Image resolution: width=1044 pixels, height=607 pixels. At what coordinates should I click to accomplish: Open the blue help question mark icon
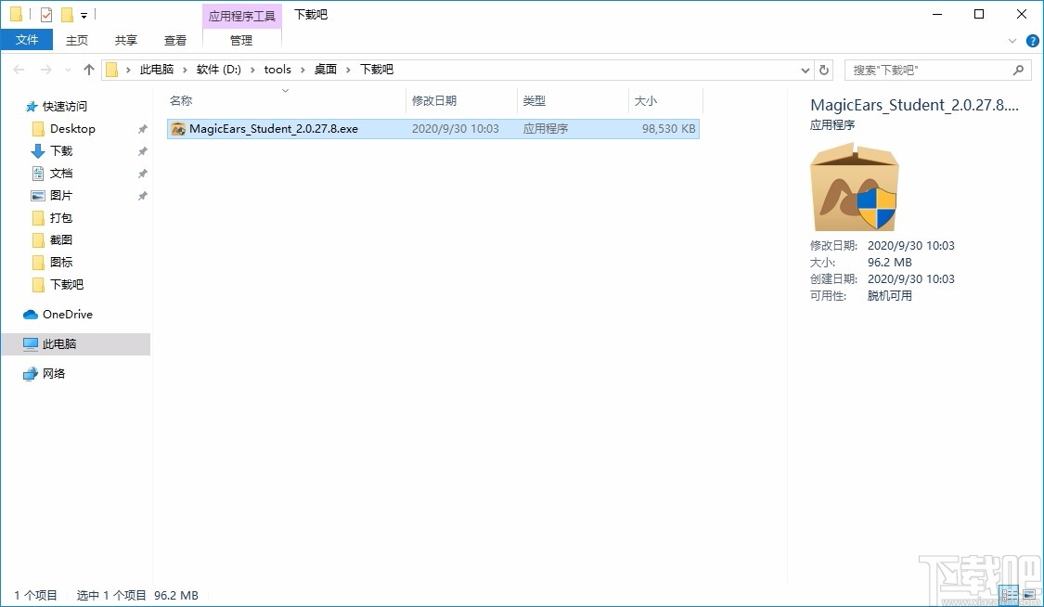(1032, 41)
